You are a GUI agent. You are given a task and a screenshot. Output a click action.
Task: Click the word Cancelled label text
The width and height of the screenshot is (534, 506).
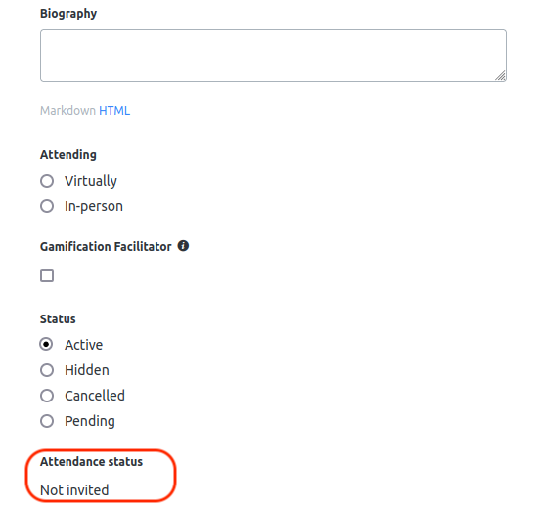[x=95, y=396]
